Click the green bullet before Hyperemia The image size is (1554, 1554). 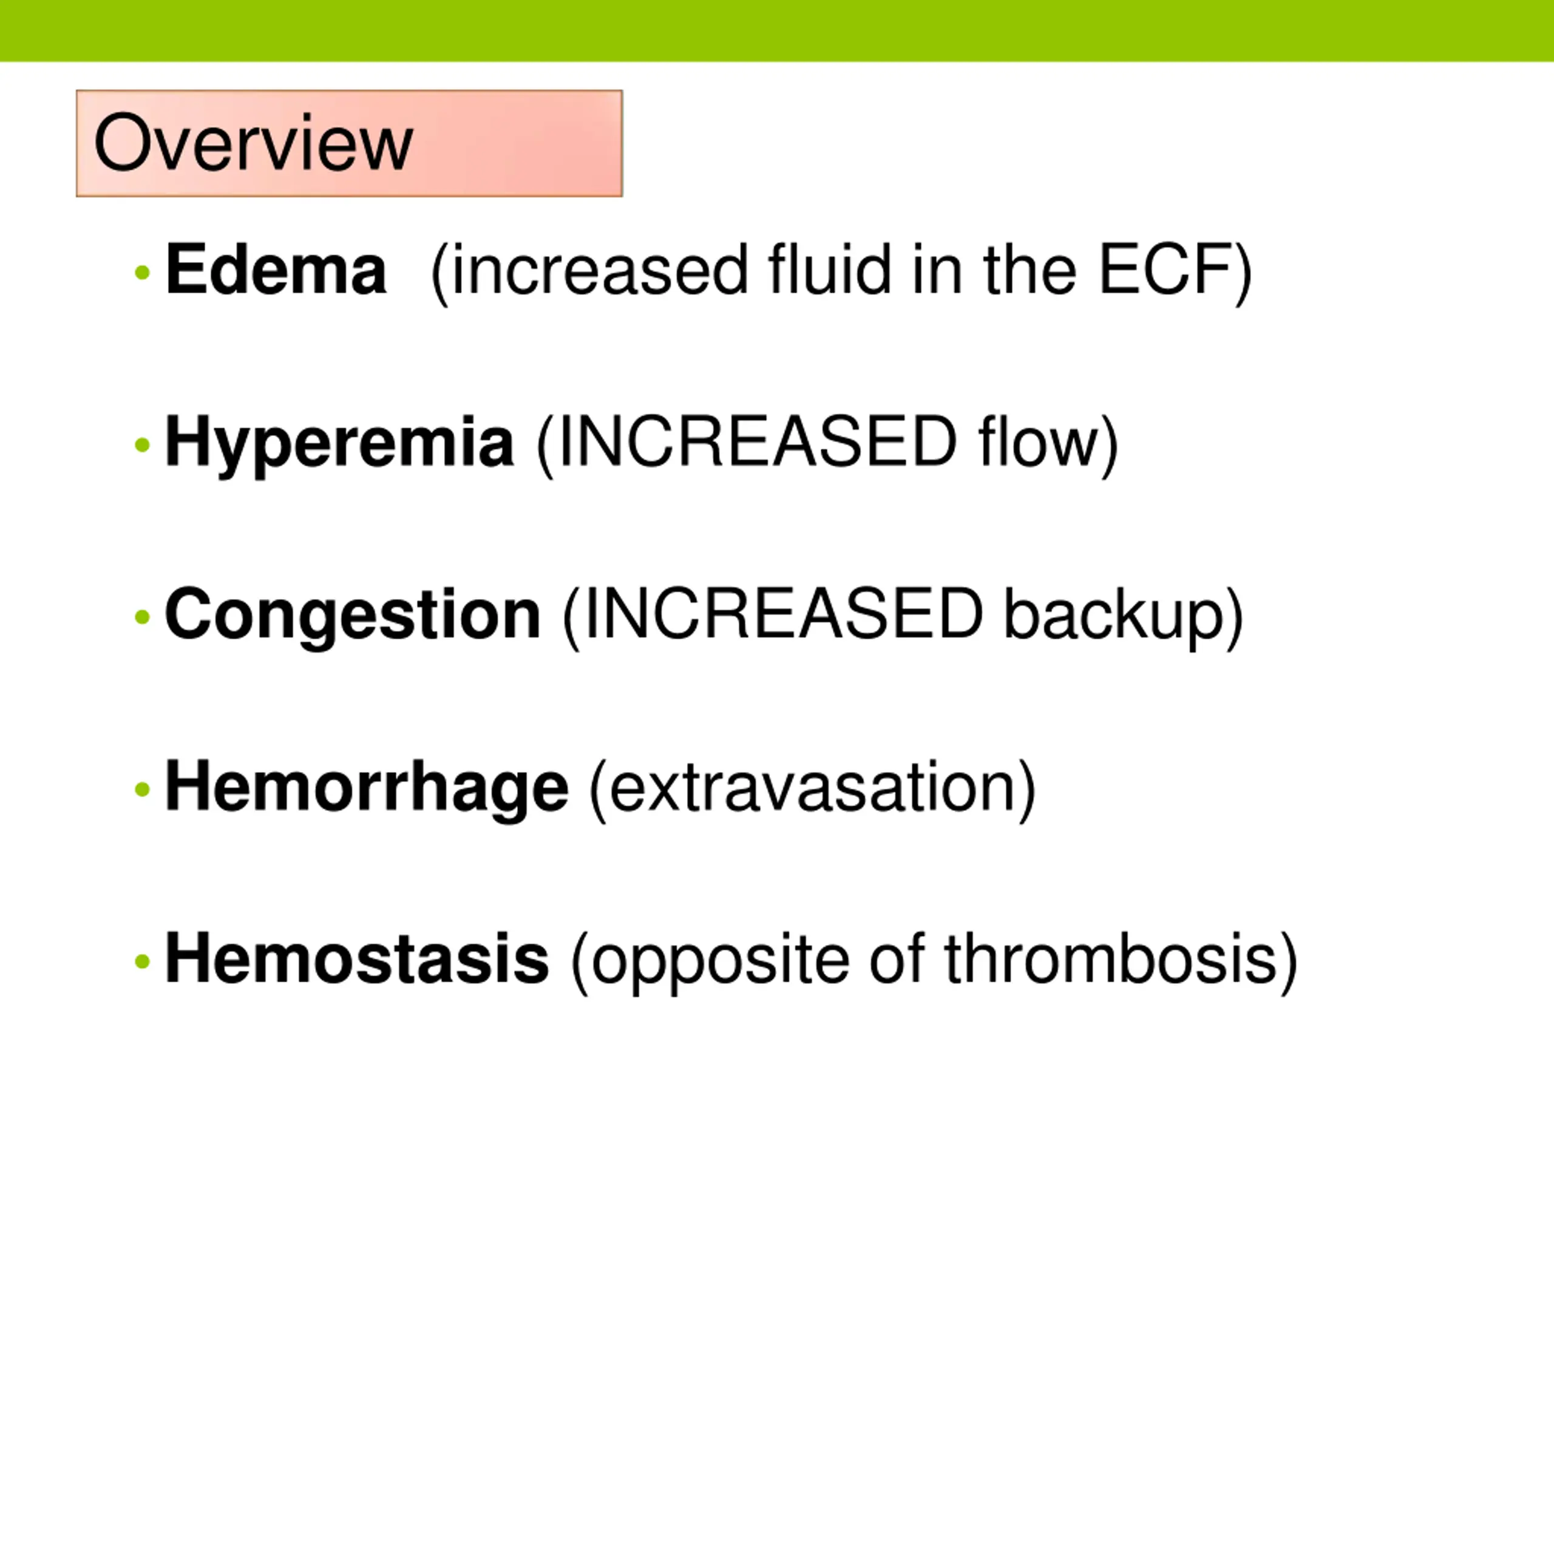coord(143,445)
